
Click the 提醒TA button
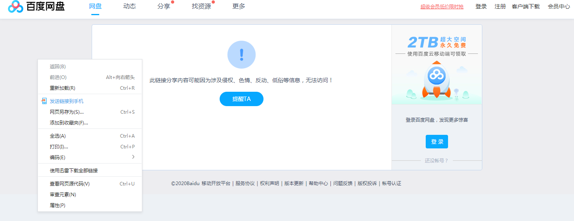click(242, 99)
